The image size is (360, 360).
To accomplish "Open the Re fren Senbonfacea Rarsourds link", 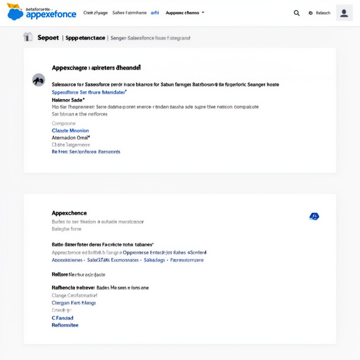I will point(86,152).
